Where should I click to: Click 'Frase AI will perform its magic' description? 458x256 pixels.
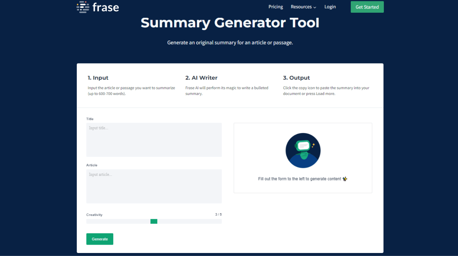click(x=227, y=91)
